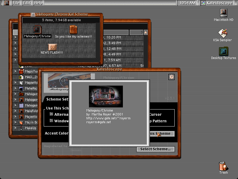The width and height of the screenshot is (238, 179).
Task: Click the highlighted 'Mahogany/Chrome' file label
Action: 37,36
